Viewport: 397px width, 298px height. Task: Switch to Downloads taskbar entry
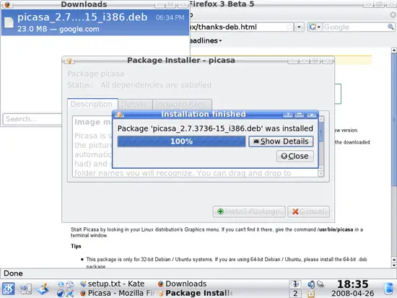[182, 284]
